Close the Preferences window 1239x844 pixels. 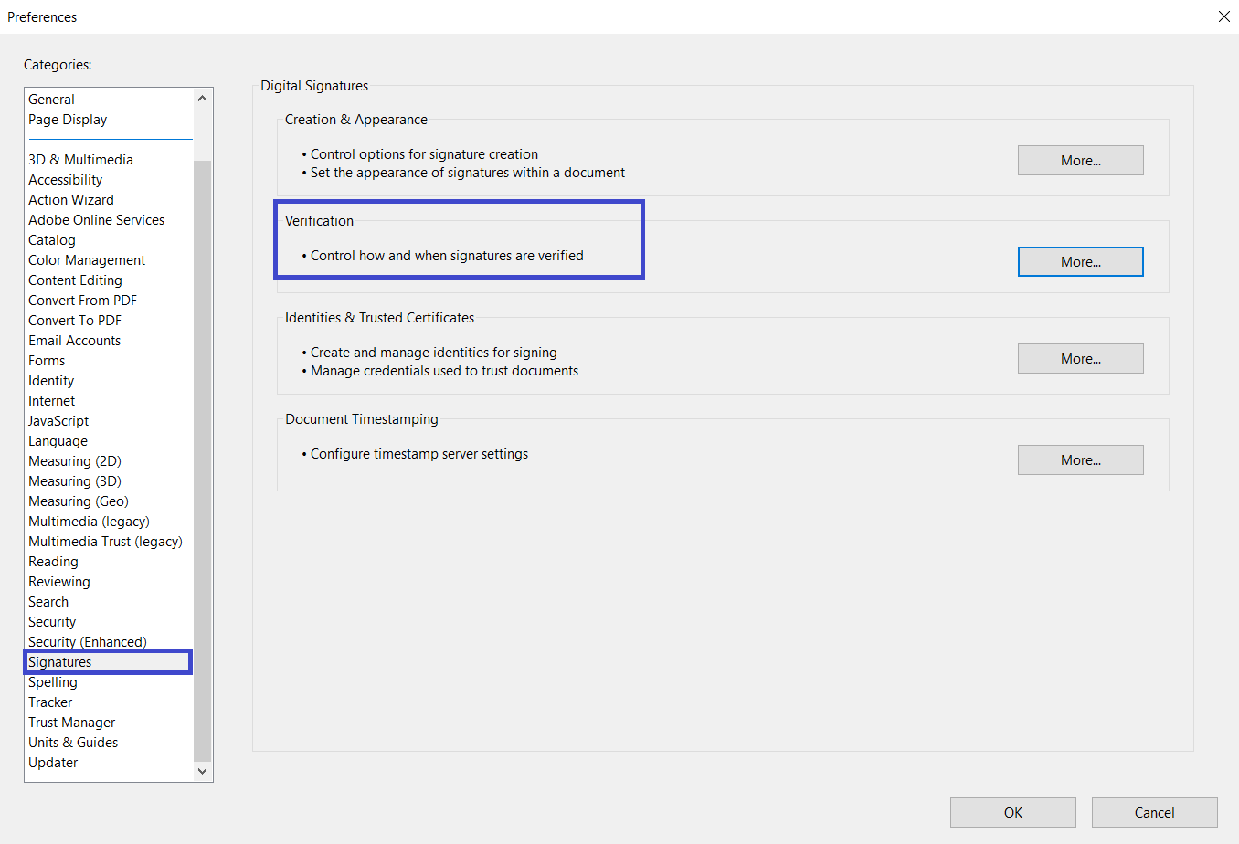pos(1224,16)
